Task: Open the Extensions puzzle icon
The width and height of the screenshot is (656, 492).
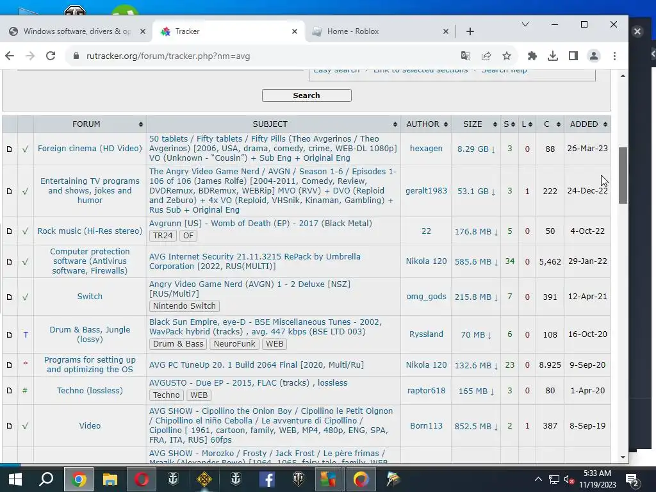Action: pyautogui.click(x=532, y=56)
